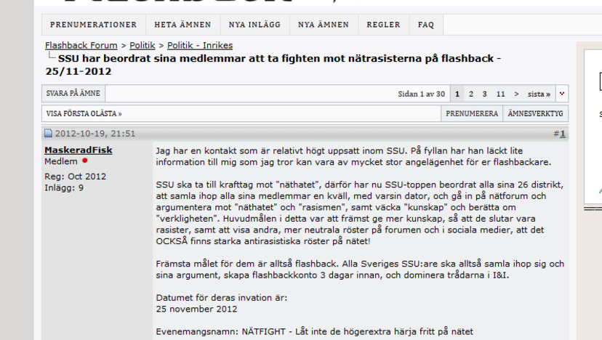This screenshot has height=340, width=602.
Task: Click the red offline status dot
Action: 85,161
